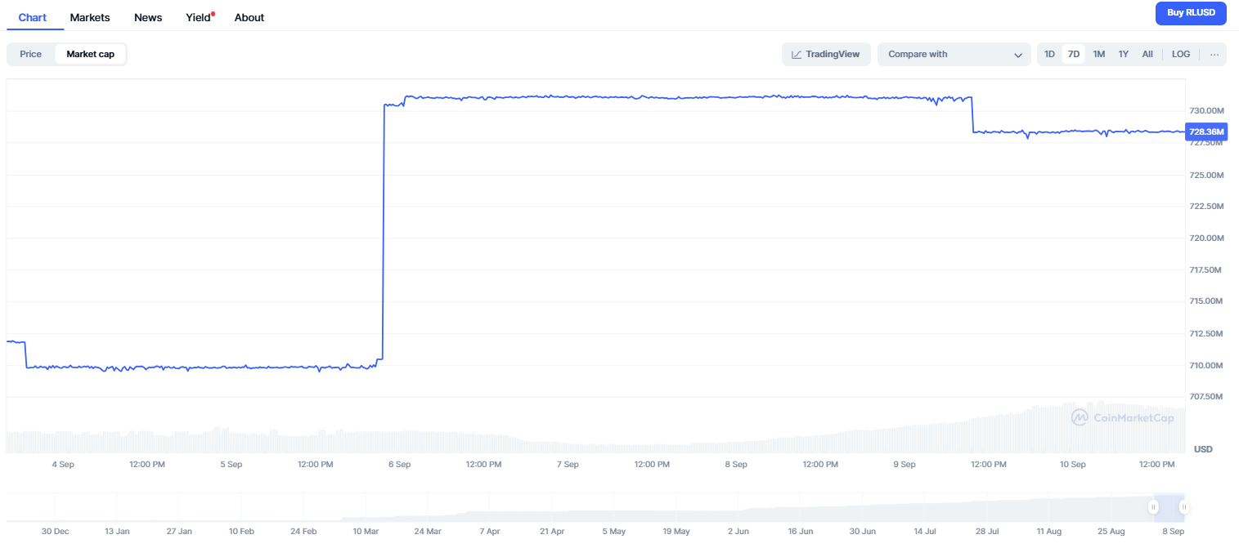
Task: Click the 730.00M axis label
Action: coord(1206,111)
